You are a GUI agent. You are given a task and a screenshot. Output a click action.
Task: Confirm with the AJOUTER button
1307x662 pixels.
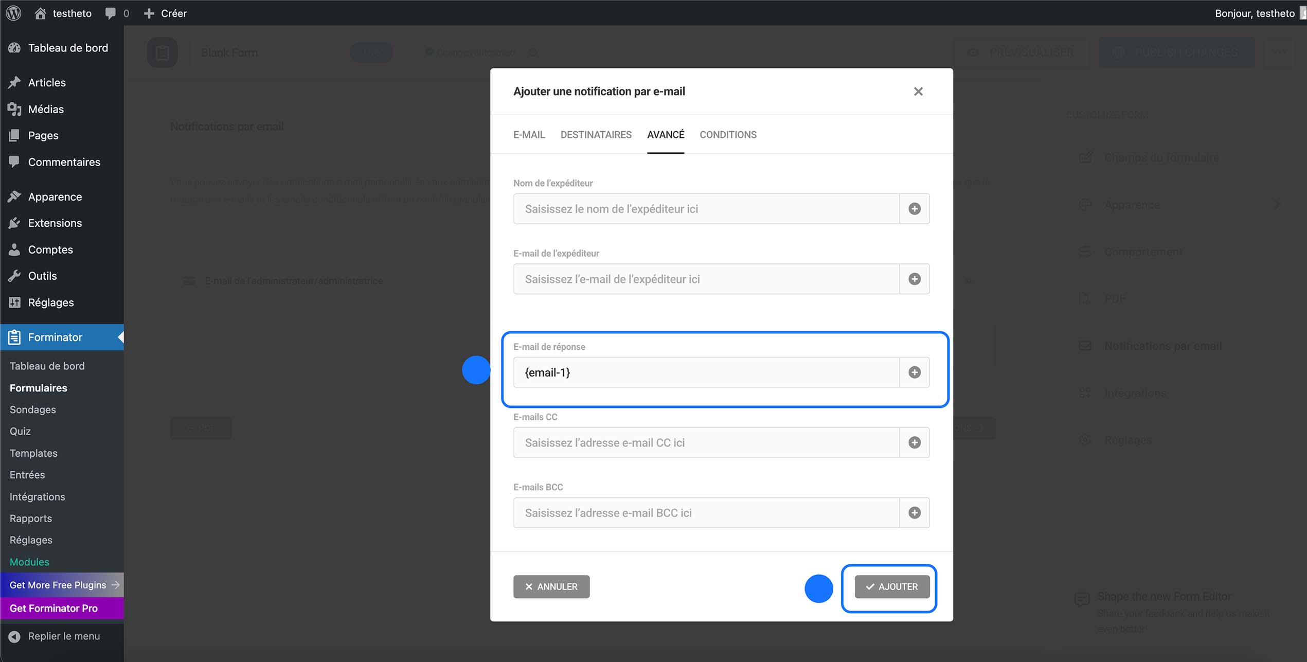pos(891,586)
